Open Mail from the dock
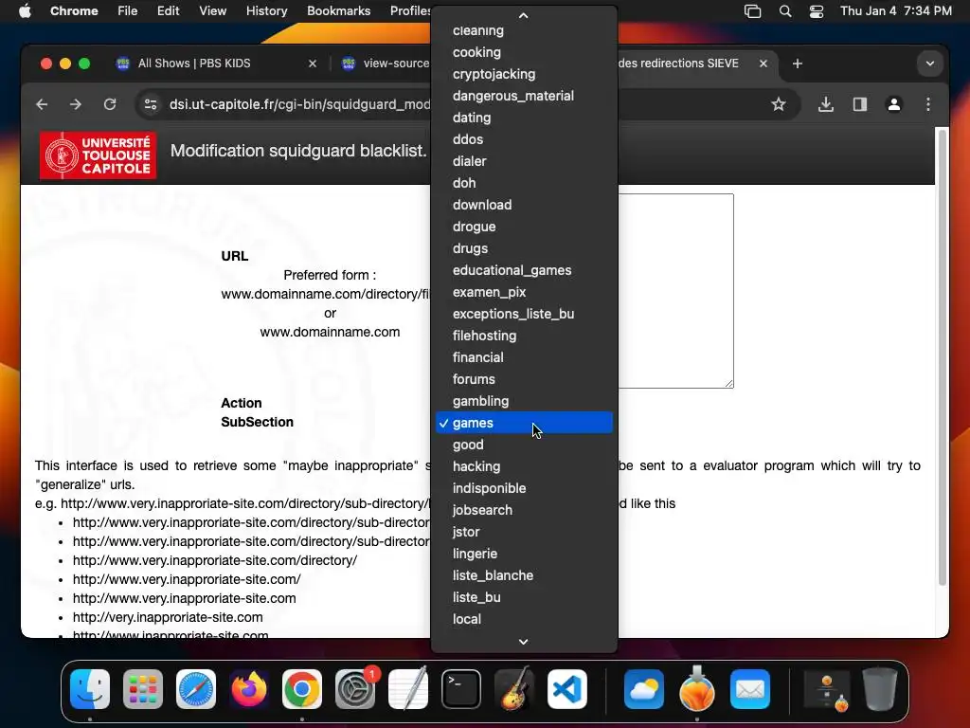 (x=750, y=689)
